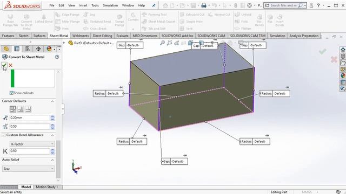
Task: Click Previous View in heads-up toolbar
Action: tap(177, 43)
